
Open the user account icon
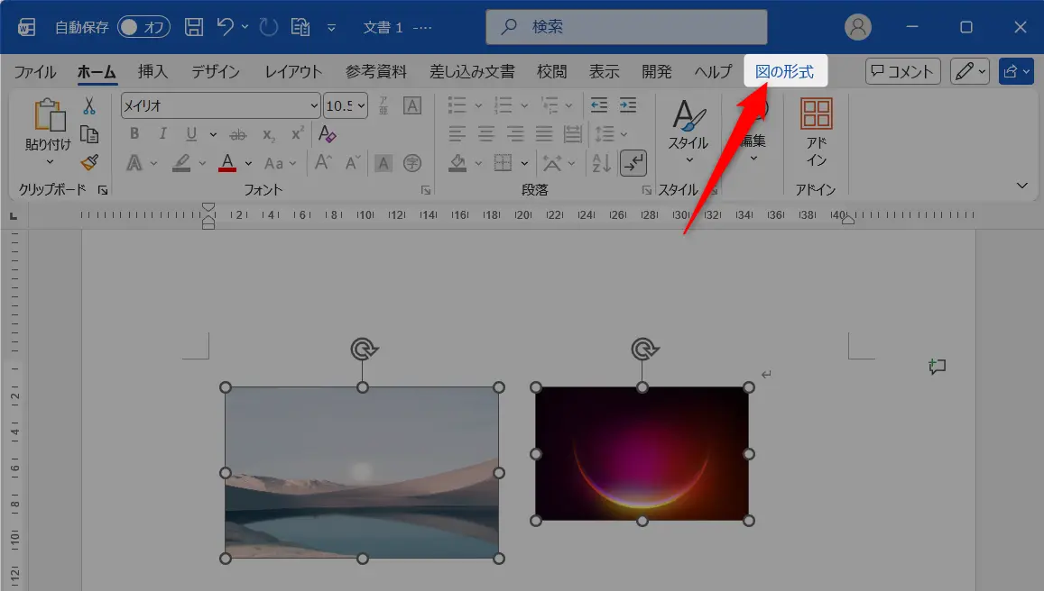pos(857,27)
